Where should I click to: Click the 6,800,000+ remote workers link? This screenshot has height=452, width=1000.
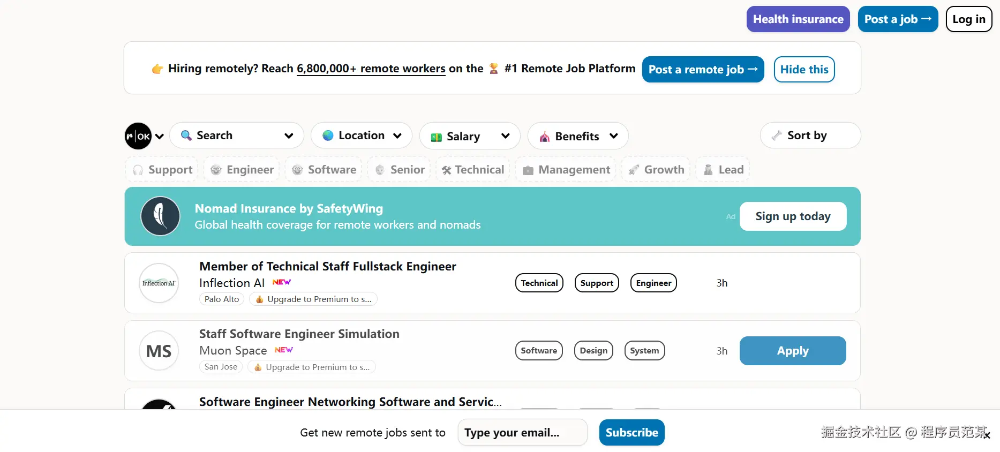pos(371,69)
